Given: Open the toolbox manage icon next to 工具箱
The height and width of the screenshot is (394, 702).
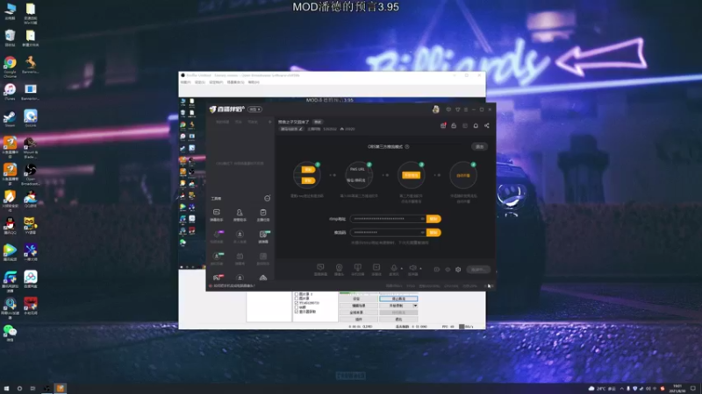Looking at the screenshot, I should click(x=268, y=199).
